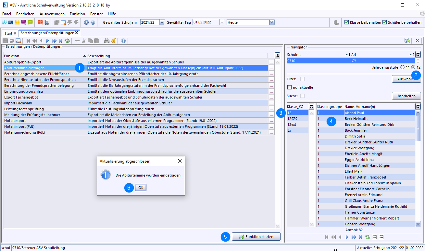
Task: Refresh data using green arrows in tab toolbar
Action: pyautogui.click(x=67, y=41)
